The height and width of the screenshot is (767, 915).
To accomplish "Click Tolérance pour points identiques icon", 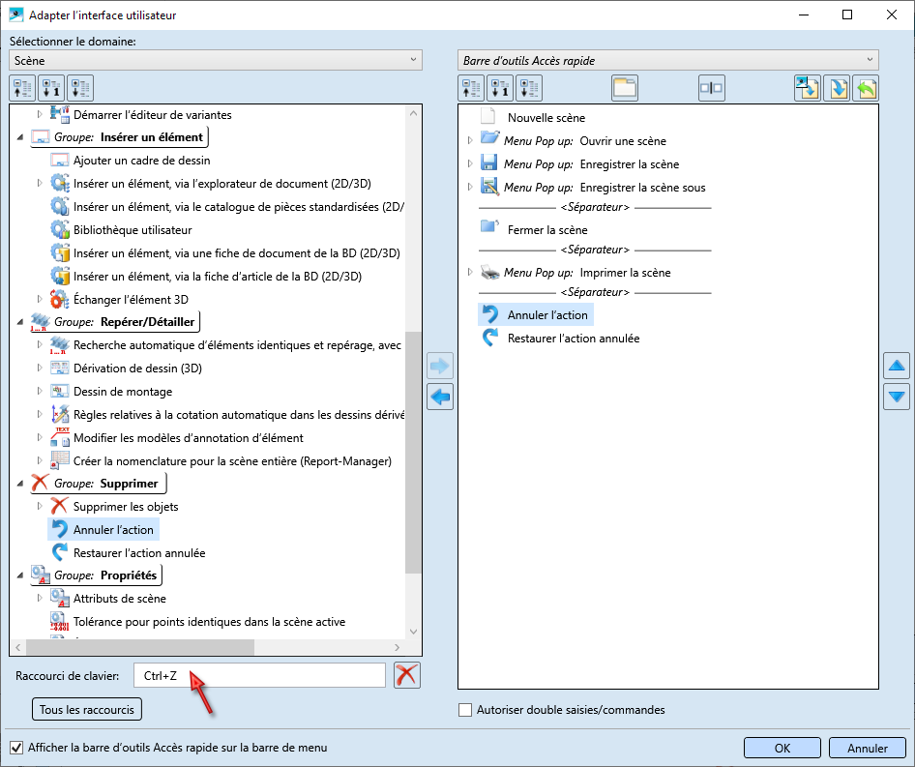I will point(60,621).
